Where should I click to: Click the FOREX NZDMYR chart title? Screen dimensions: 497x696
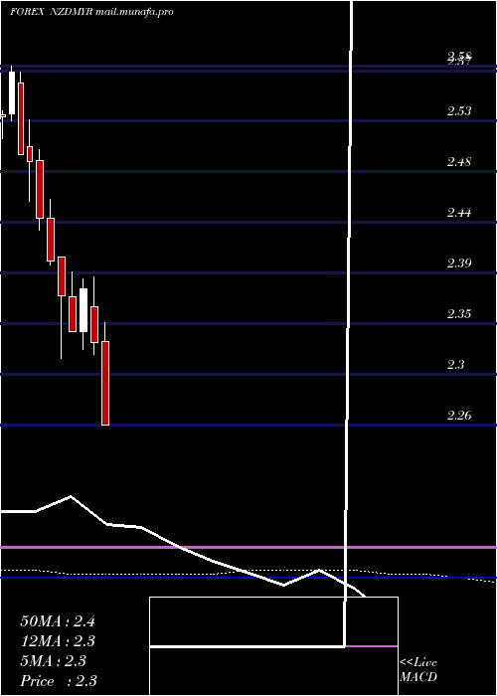91,12
